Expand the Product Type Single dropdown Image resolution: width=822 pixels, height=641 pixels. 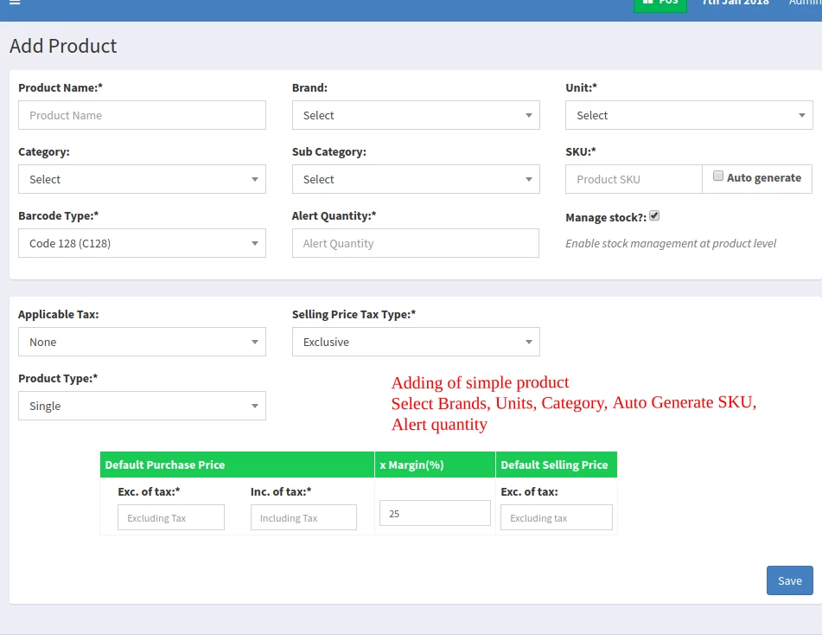click(142, 406)
